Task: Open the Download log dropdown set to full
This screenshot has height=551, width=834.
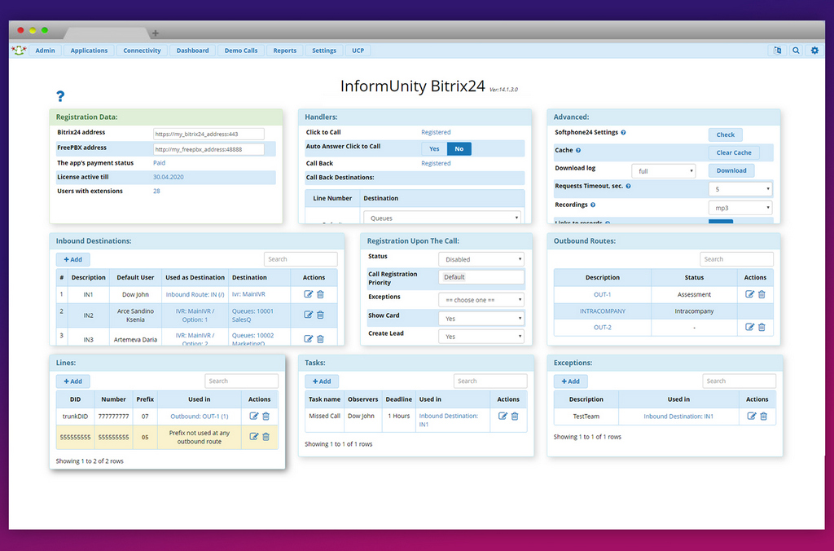Action: point(665,171)
